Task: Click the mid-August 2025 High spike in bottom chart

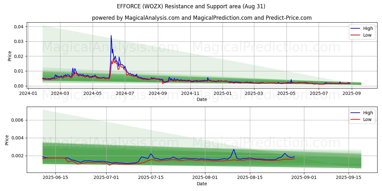Action: [x=234, y=149]
